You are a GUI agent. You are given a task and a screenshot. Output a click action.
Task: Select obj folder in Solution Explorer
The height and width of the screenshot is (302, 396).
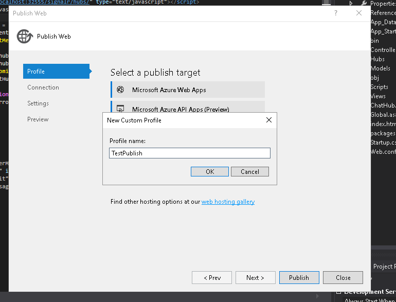point(375,78)
